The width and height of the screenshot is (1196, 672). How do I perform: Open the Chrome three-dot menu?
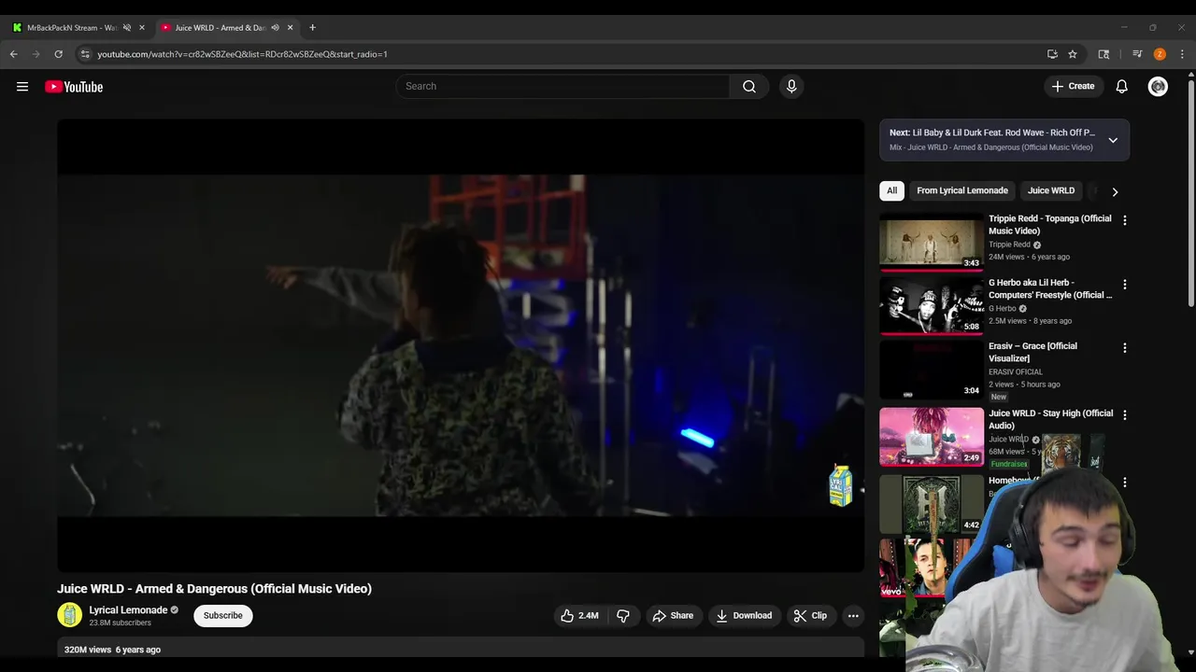tap(1182, 54)
